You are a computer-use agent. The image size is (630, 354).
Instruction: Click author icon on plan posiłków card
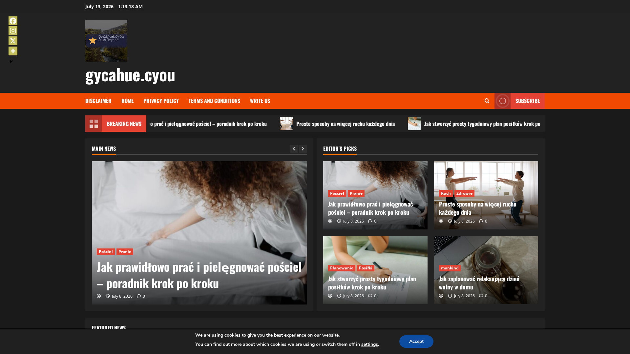330,296
